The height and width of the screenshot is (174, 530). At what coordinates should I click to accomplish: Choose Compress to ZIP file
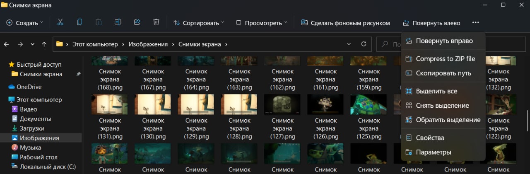443,59
